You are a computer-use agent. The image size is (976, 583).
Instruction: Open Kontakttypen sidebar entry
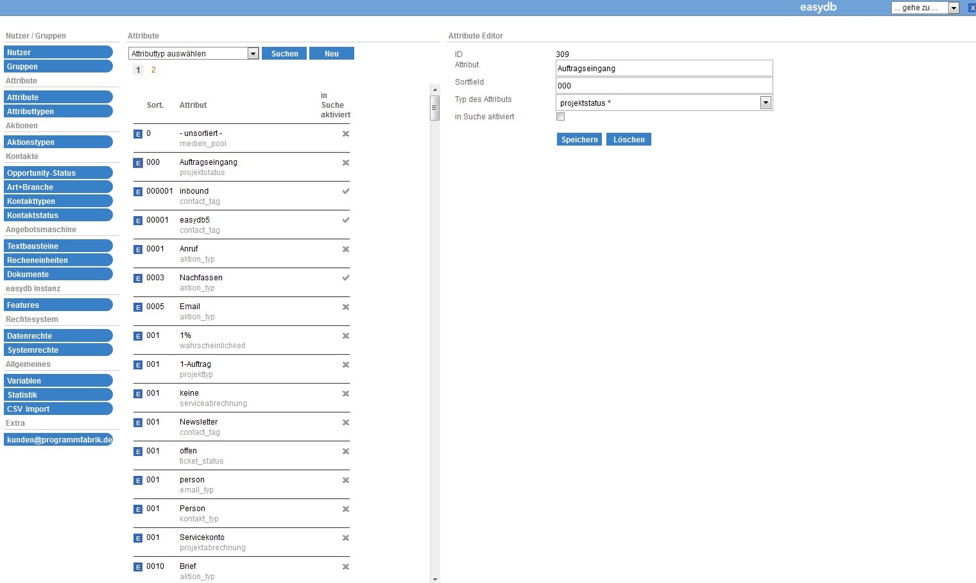tap(58, 201)
